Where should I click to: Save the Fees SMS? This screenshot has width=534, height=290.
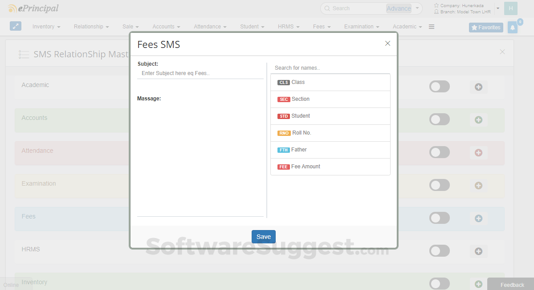[x=263, y=236]
